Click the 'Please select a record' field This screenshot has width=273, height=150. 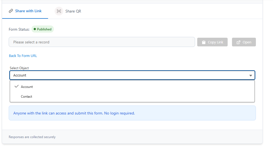pos(102,42)
